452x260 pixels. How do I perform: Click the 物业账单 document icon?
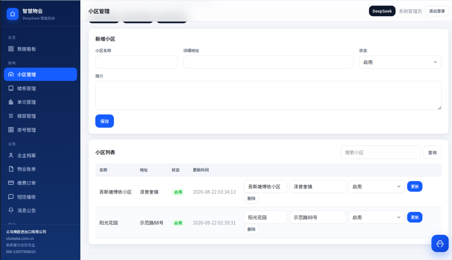click(x=11, y=169)
